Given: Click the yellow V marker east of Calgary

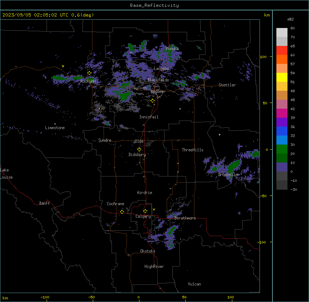Looking at the screenshot, I should (x=154, y=209).
